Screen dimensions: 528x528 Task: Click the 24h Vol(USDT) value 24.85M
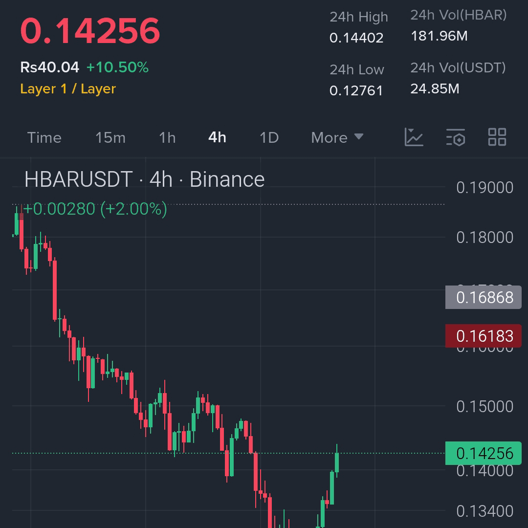[x=435, y=89]
